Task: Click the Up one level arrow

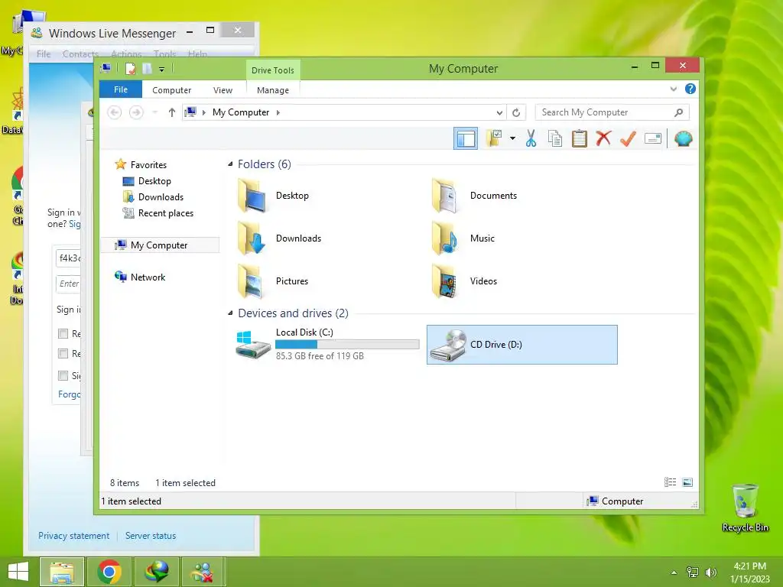Action: [172, 112]
